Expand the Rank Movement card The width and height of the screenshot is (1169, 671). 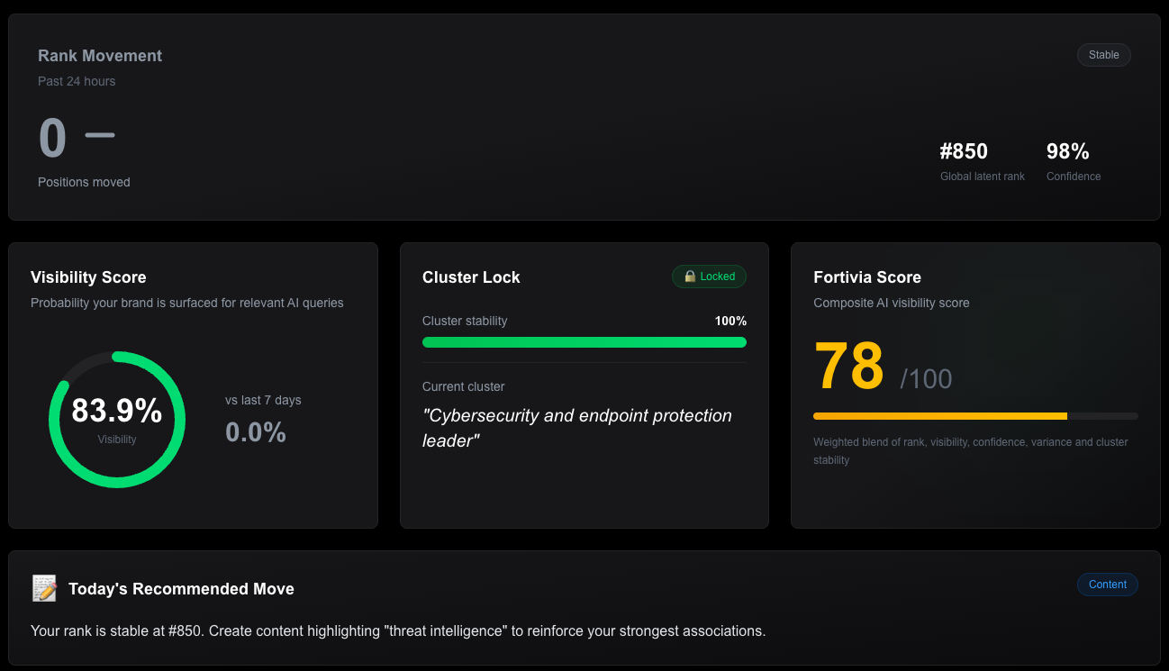[584, 117]
